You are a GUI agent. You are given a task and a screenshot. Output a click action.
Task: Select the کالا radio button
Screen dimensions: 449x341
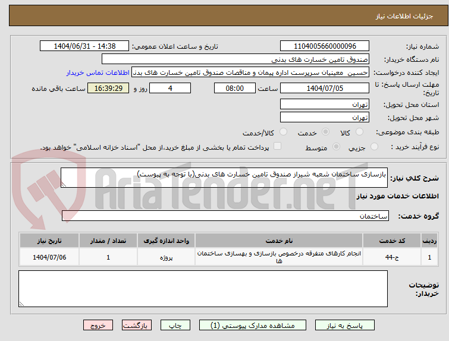coord(359,132)
